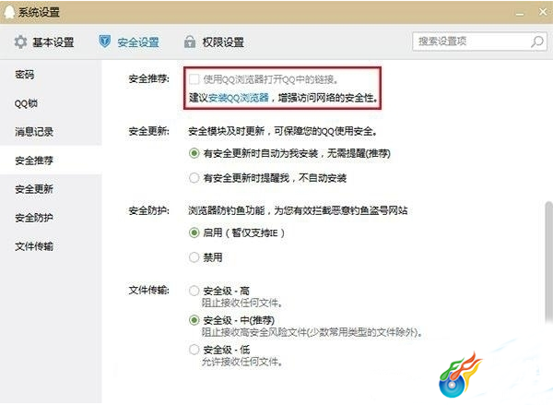Click the magnifier search icon
553x405 pixels.
coord(537,42)
